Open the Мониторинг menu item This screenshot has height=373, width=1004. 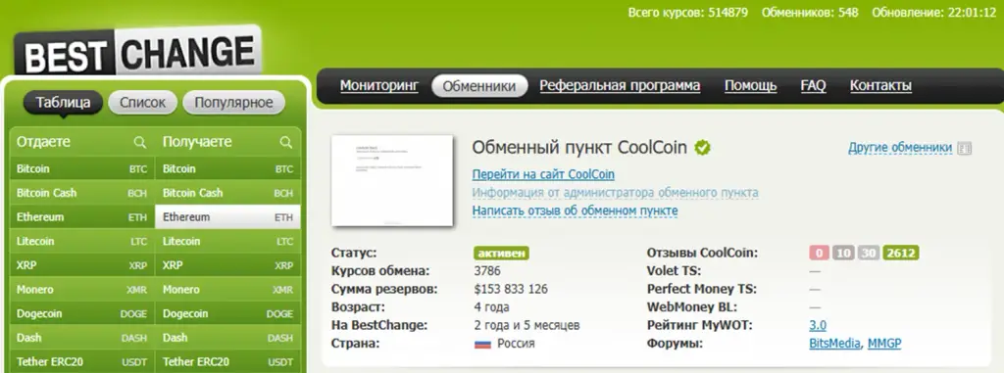click(379, 86)
